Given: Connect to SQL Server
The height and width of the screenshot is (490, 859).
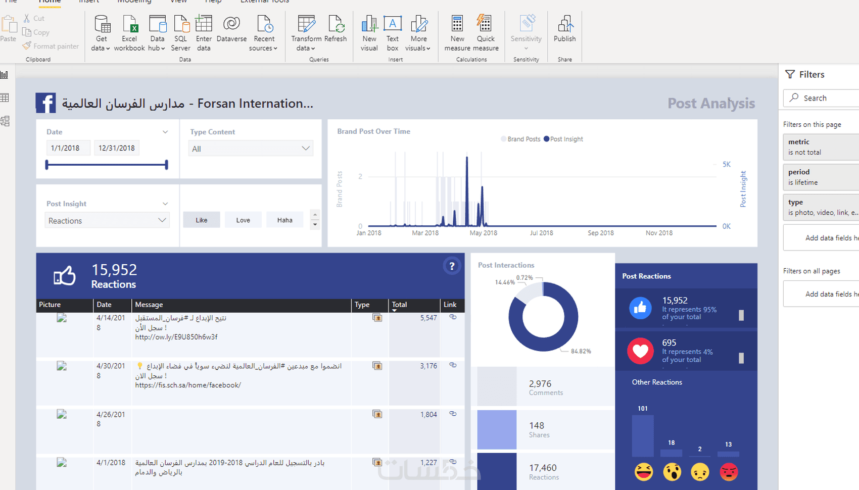Looking at the screenshot, I should click(x=180, y=33).
